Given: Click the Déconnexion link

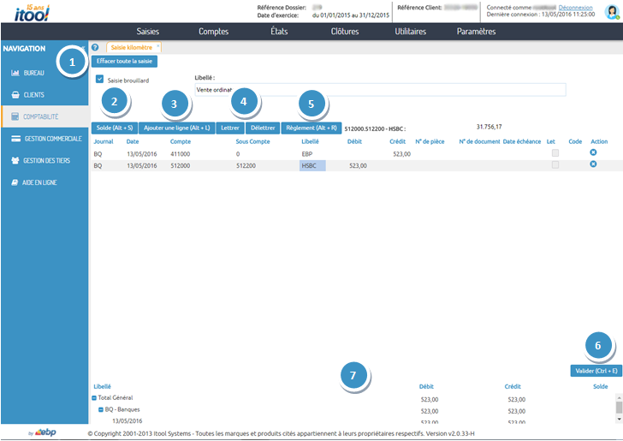Looking at the screenshot, I should (x=575, y=7).
